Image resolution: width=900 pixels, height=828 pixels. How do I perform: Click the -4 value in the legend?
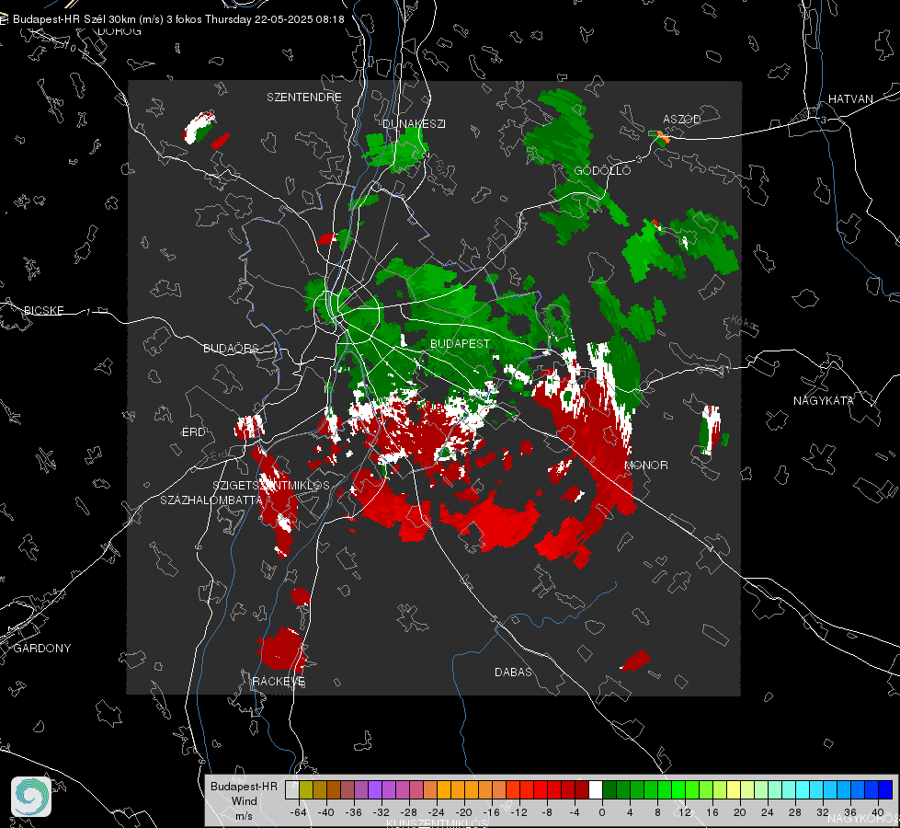(x=574, y=812)
